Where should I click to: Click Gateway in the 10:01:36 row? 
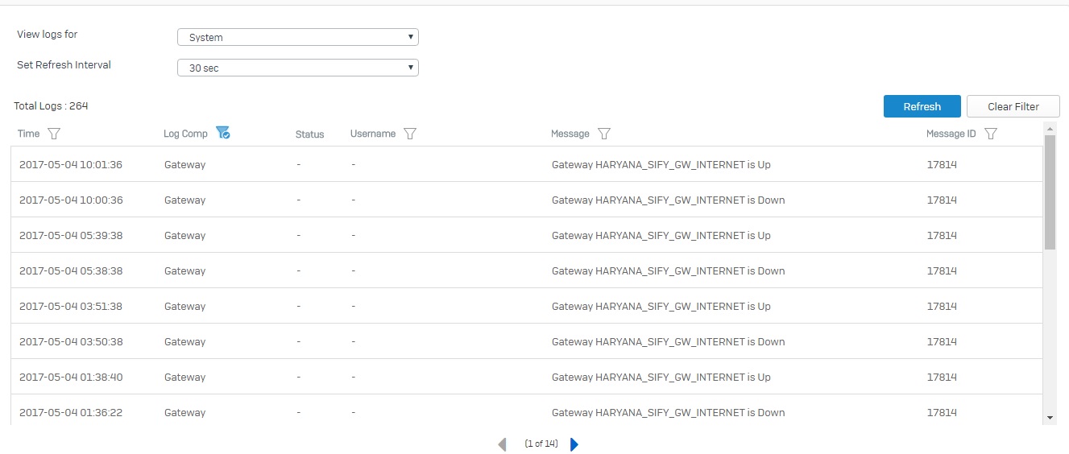point(184,164)
